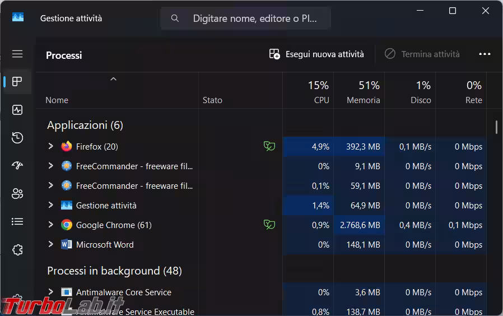
Task: Open the Services page from sidebar
Action: pyautogui.click(x=17, y=249)
